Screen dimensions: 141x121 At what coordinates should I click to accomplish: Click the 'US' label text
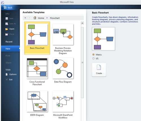(97, 59)
